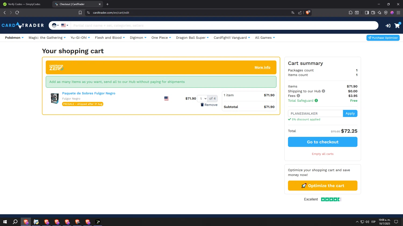
Task: Click Apply for the coupon code
Action: tap(350, 114)
